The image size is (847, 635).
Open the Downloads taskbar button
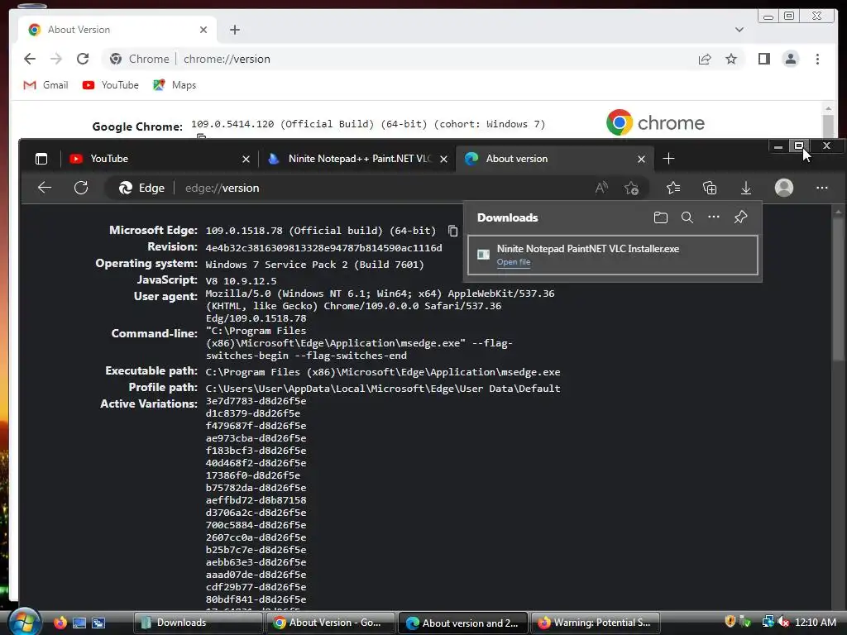pyautogui.click(x=197, y=623)
